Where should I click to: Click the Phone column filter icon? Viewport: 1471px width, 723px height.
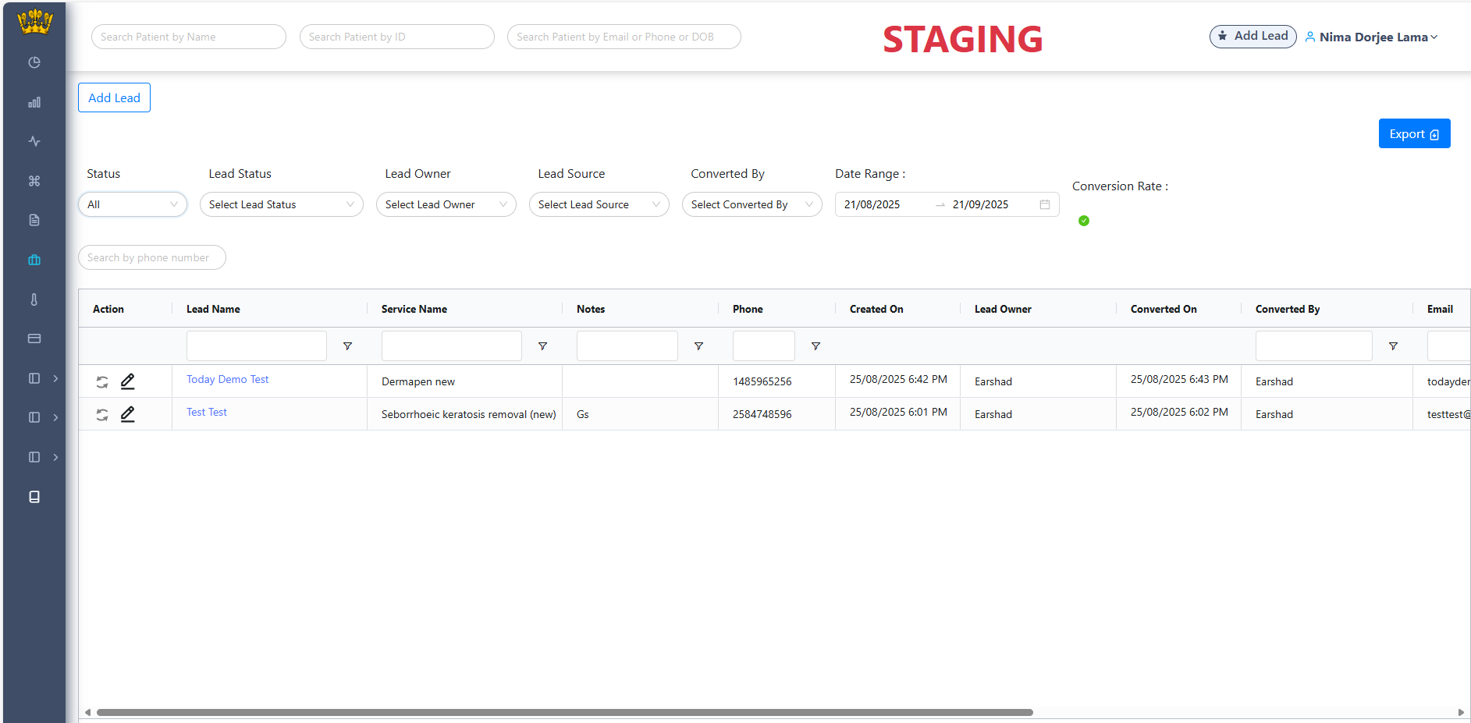tap(815, 346)
